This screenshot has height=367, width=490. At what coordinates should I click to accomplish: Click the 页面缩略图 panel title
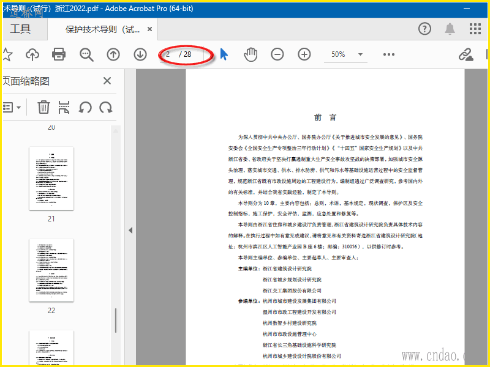tap(26, 81)
